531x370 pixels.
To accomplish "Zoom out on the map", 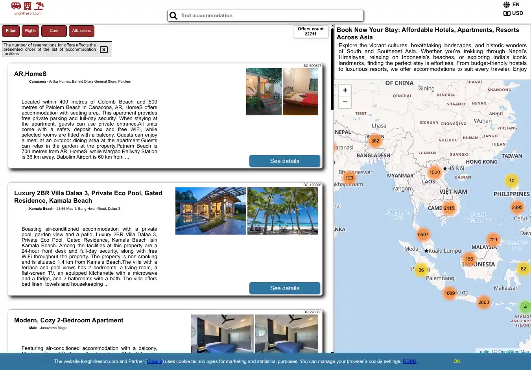I will click(345, 102).
